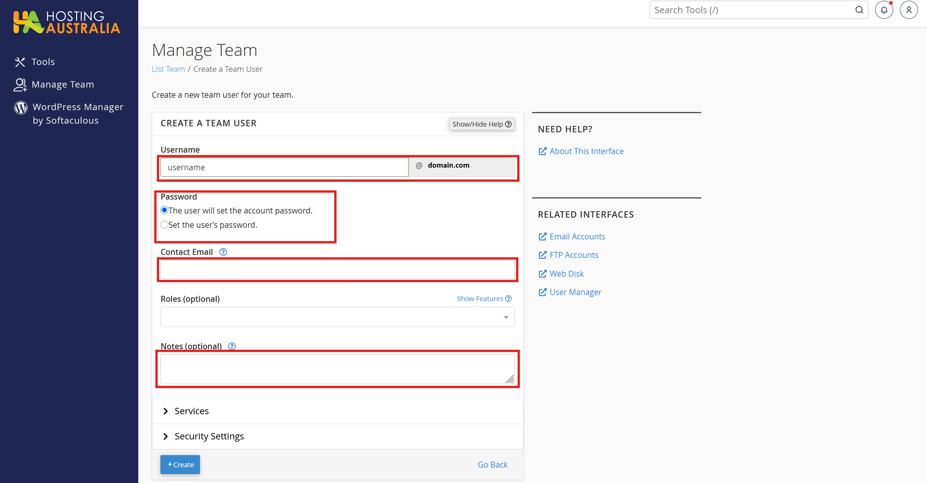Open the Roles dropdown

tap(337, 317)
